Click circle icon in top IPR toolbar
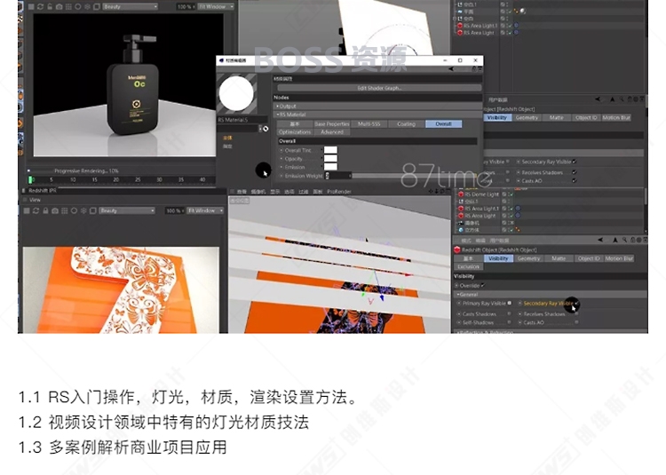Image resolution: width=666 pixels, height=475 pixels. (x=78, y=7)
